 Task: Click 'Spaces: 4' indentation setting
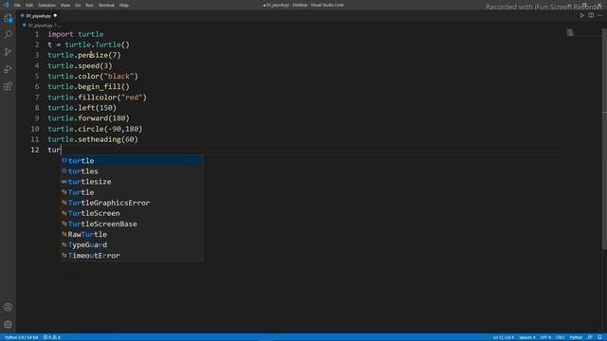(x=527, y=337)
